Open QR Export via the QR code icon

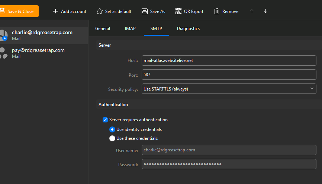pos(178,11)
